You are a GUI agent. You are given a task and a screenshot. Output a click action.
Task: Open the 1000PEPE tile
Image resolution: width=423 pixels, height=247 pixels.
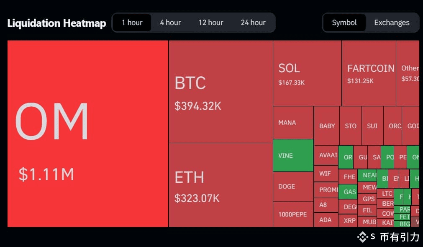[293, 214]
